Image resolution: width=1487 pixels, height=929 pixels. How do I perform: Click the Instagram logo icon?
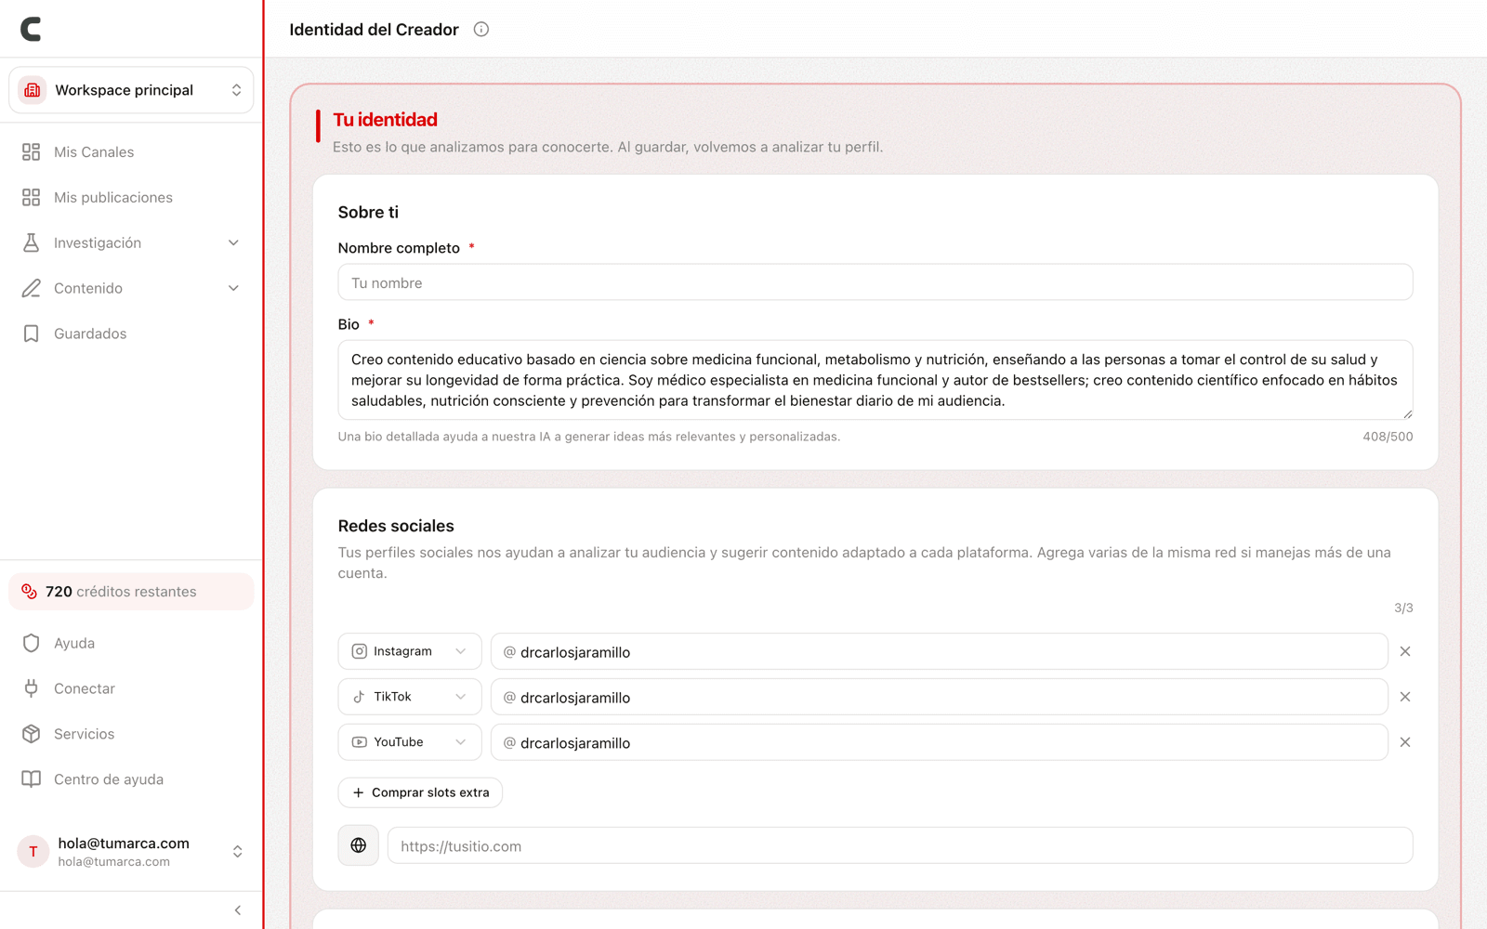(x=360, y=651)
